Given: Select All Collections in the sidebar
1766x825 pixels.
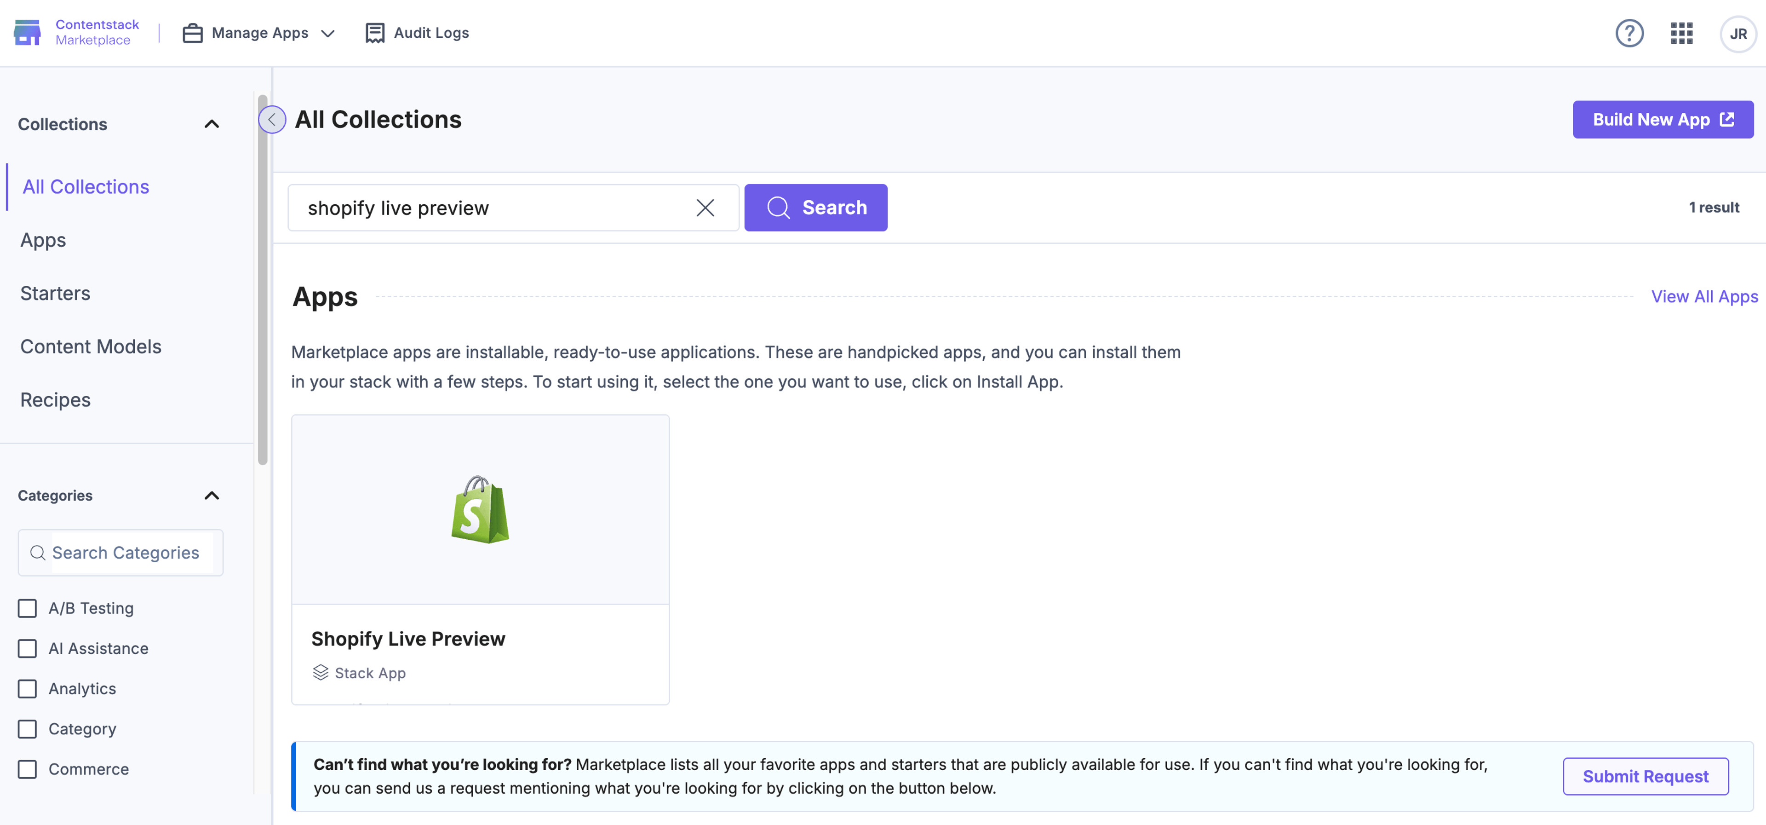Looking at the screenshot, I should (x=86, y=186).
